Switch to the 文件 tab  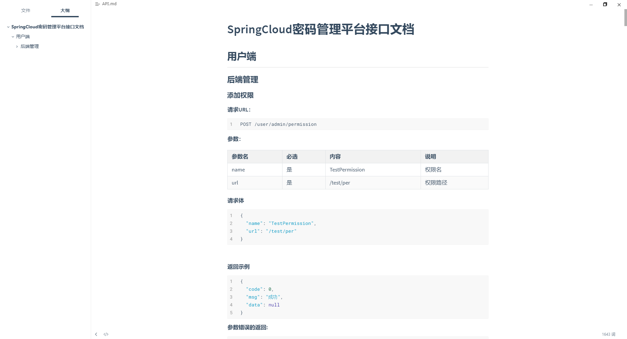coord(25,10)
